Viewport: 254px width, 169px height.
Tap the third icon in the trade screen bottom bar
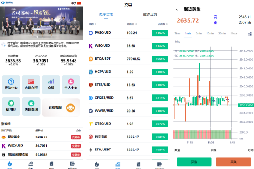click(139, 165)
